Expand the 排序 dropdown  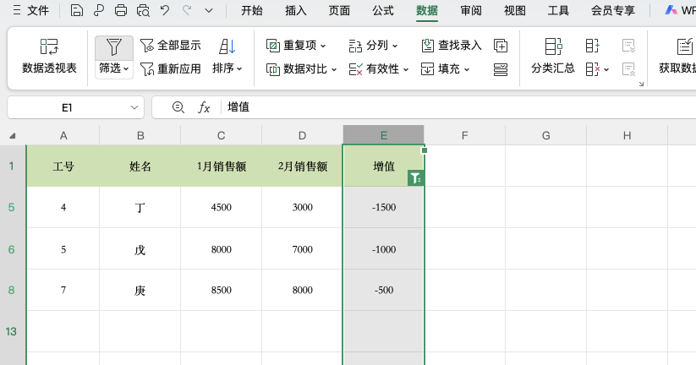227,68
